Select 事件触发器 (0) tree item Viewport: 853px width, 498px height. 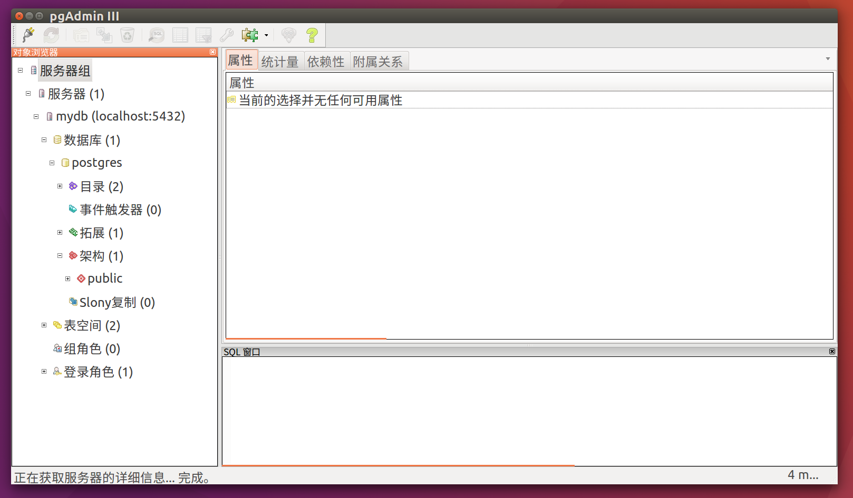tap(121, 210)
